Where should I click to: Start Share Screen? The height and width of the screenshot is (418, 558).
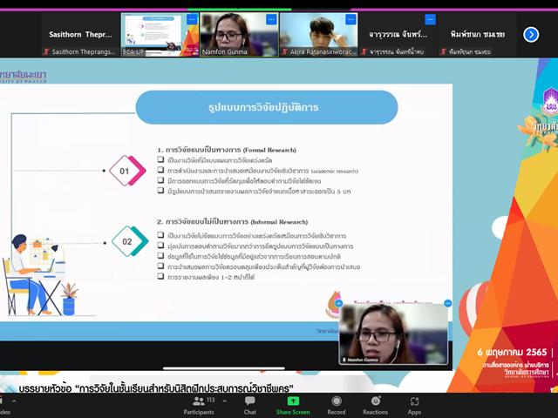coord(293,406)
